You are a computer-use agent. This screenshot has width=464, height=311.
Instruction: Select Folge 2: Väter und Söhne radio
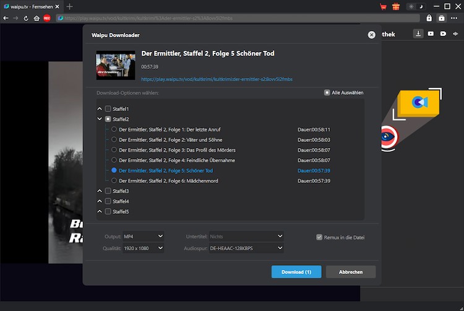coord(114,139)
